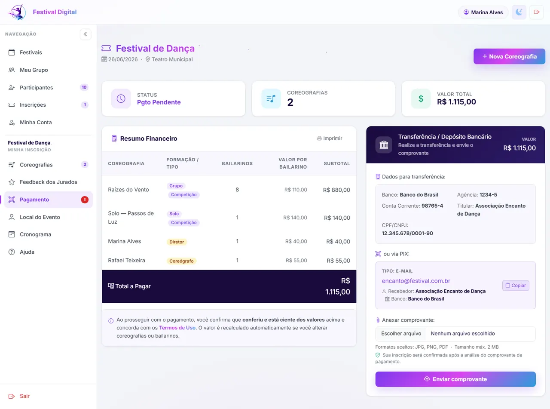
Task: Open the Participantes page
Action: click(x=48, y=88)
